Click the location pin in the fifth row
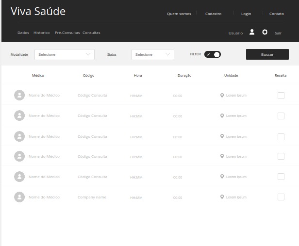299x246 pixels. click(222, 177)
